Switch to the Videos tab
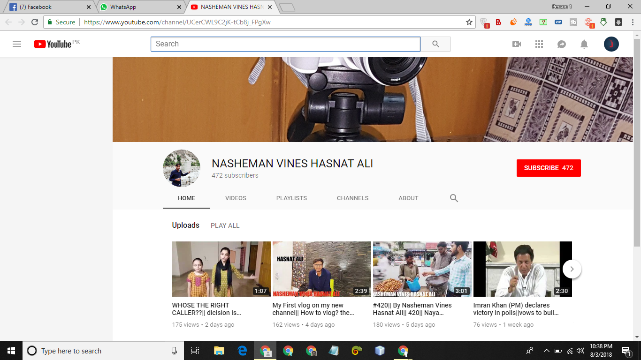Image resolution: width=641 pixels, height=360 pixels. click(236, 198)
